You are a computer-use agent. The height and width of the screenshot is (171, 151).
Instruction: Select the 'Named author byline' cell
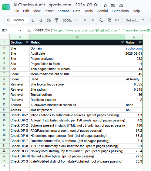[x=77, y=156]
